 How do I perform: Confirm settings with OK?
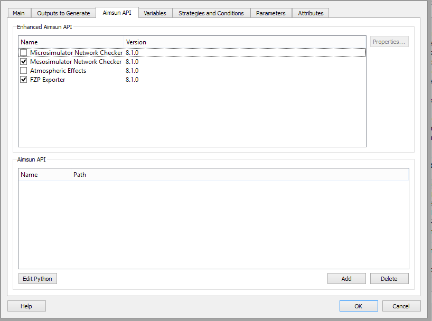pyautogui.click(x=359, y=306)
